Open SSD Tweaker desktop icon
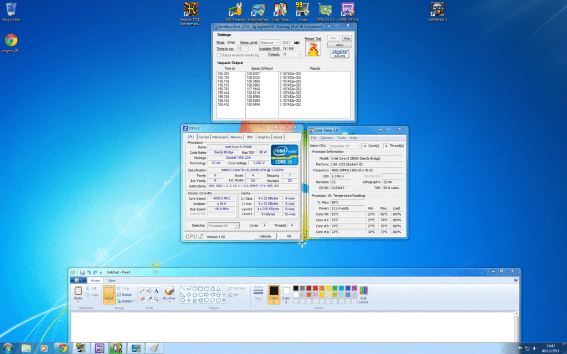The image size is (567, 354). point(235,12)
